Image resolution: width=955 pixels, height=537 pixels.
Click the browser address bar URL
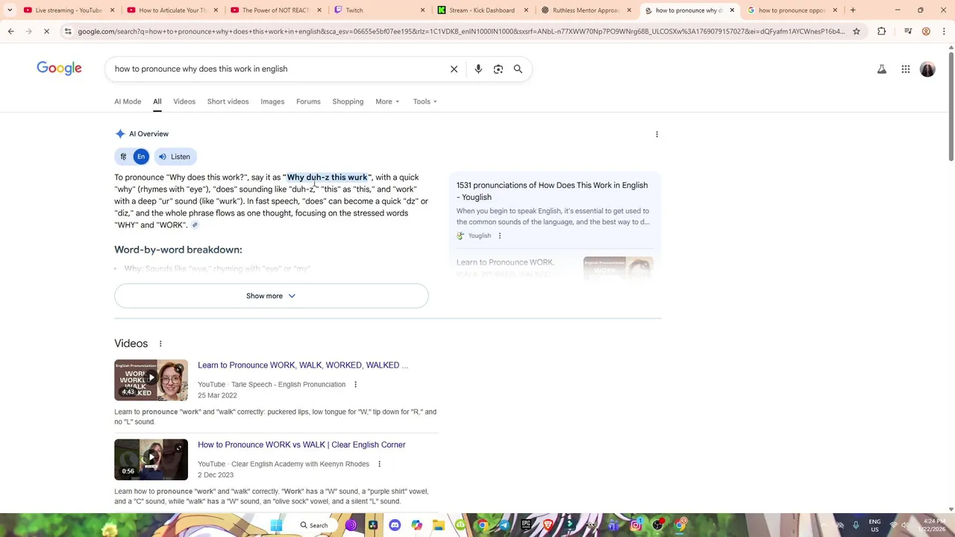[461, 31]
